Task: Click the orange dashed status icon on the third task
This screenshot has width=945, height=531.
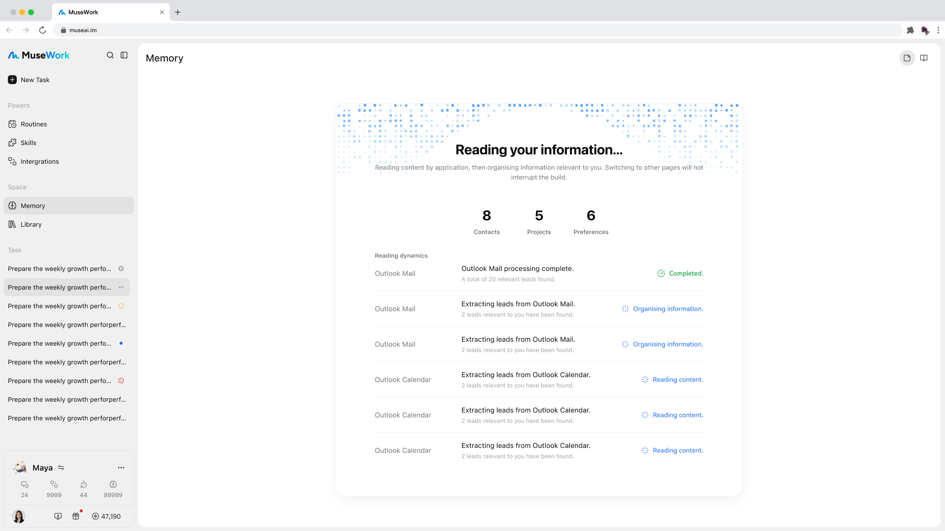Action: tap(121, 306)
